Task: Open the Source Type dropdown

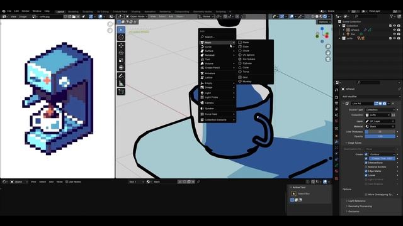Action: [x=380, y=110]
